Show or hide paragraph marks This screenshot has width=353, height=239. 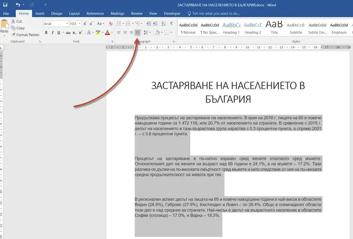(171, 23)
